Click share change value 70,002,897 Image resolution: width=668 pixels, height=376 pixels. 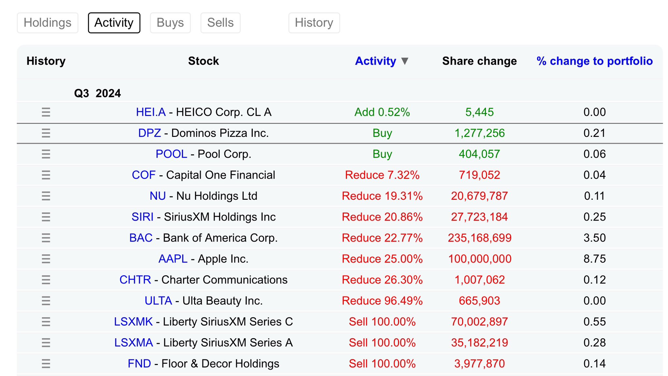tap(479, 322)
